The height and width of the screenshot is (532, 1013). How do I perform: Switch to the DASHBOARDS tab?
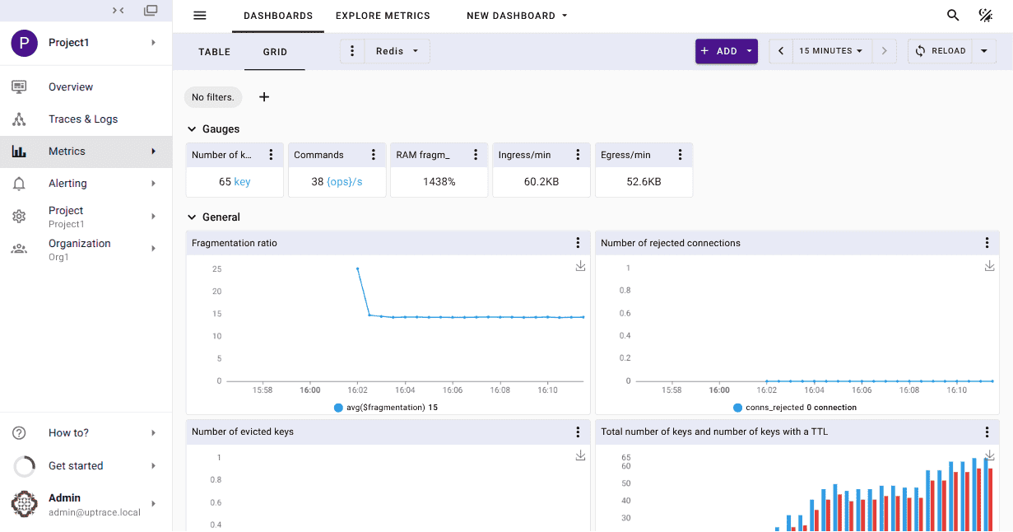click(278, 16)
